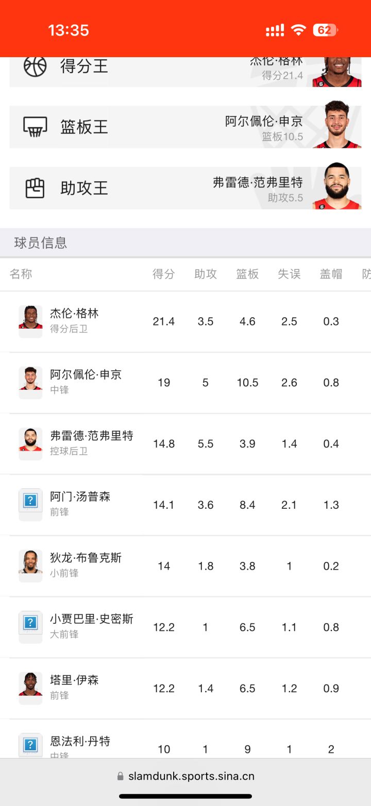Tap the lock icon in address bar
This screenshot has width=371, height=806.
pyautogui.click(x=121, y=776)
